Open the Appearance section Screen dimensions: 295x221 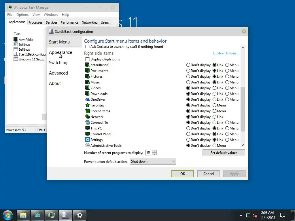pyautogui.click(x=60, y=52)
